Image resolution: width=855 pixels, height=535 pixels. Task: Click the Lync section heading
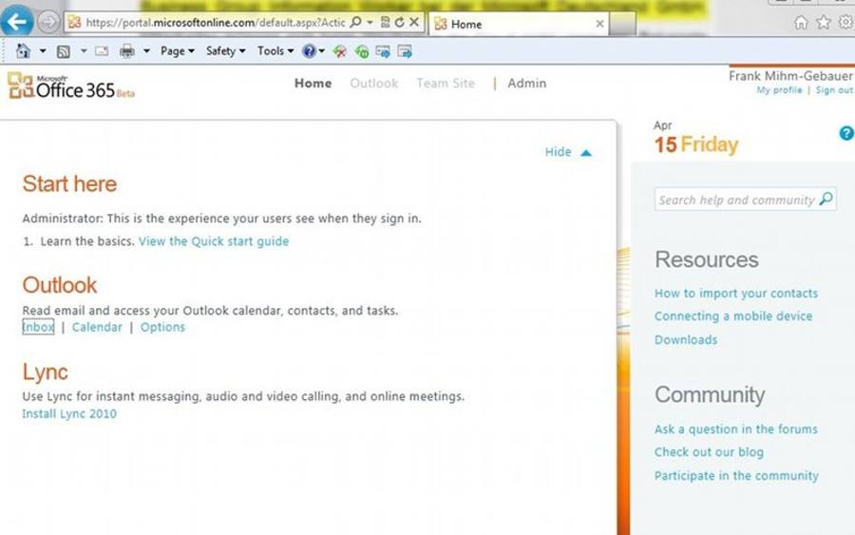[x=46, y=372]
